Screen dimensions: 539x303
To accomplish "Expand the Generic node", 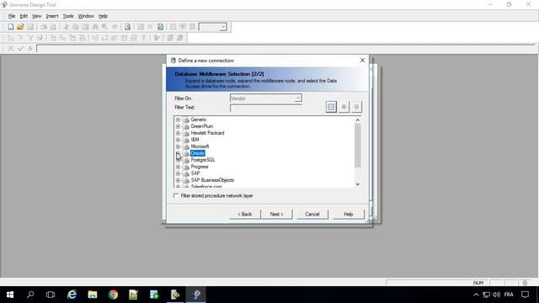I will click(x=178, y=120).
